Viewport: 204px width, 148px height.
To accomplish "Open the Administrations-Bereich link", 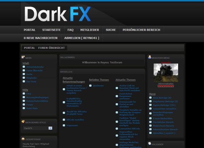I will pos(165,129).
